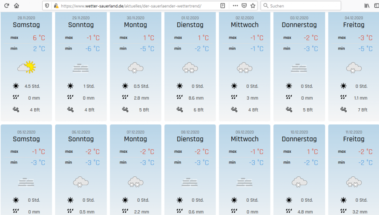Save page to Pocket
The height and width of the screenshot is (215, 379).
tap(244, 6)
